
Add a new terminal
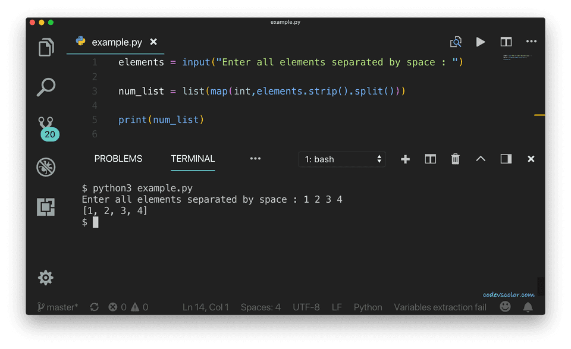pyautogui.click(x=405, y=159)
